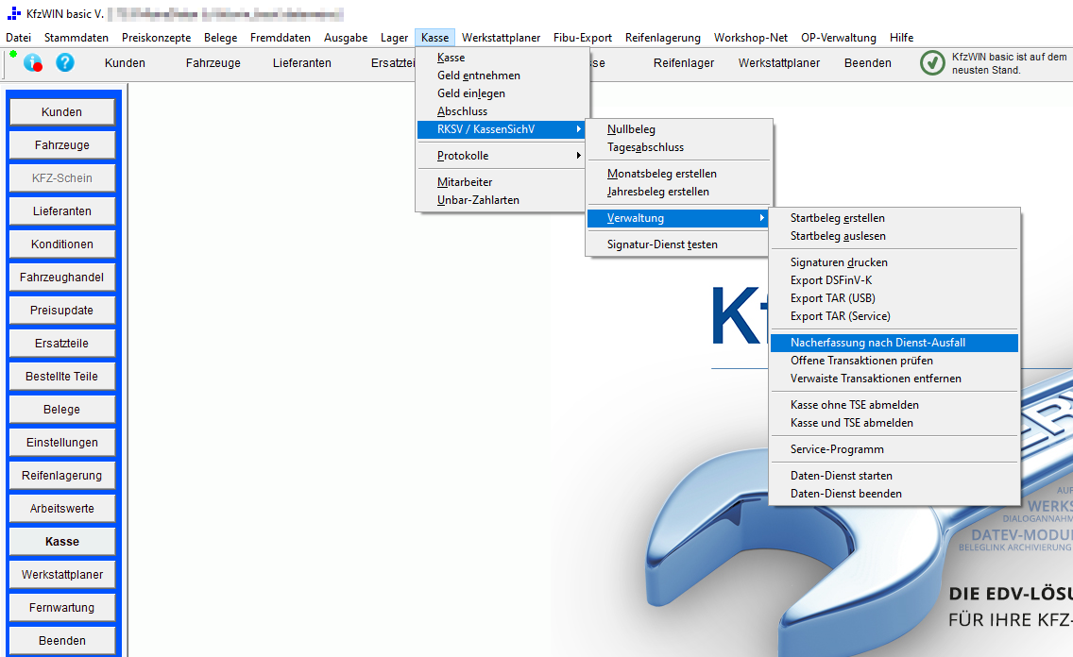Click the Arbeitswerte sidebar button
This screenshot has height=657, width=1073.
(x=61, y=509)
